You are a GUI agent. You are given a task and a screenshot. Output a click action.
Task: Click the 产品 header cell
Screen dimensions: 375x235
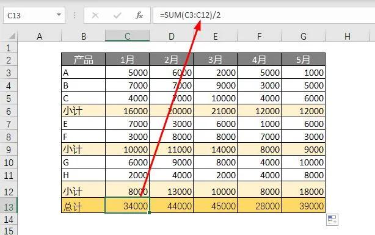[84, 60]
